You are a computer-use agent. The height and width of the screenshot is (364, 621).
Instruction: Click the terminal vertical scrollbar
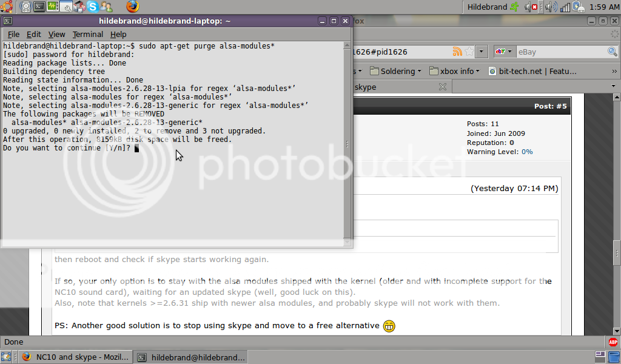point(347,143)
